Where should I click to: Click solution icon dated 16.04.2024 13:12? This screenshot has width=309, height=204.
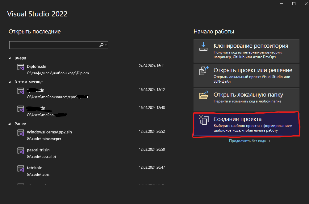(x=21, y=91)
